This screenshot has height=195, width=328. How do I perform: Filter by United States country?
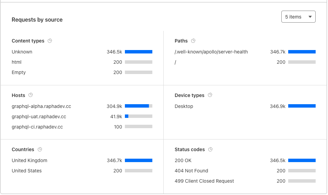pos(27,171)
